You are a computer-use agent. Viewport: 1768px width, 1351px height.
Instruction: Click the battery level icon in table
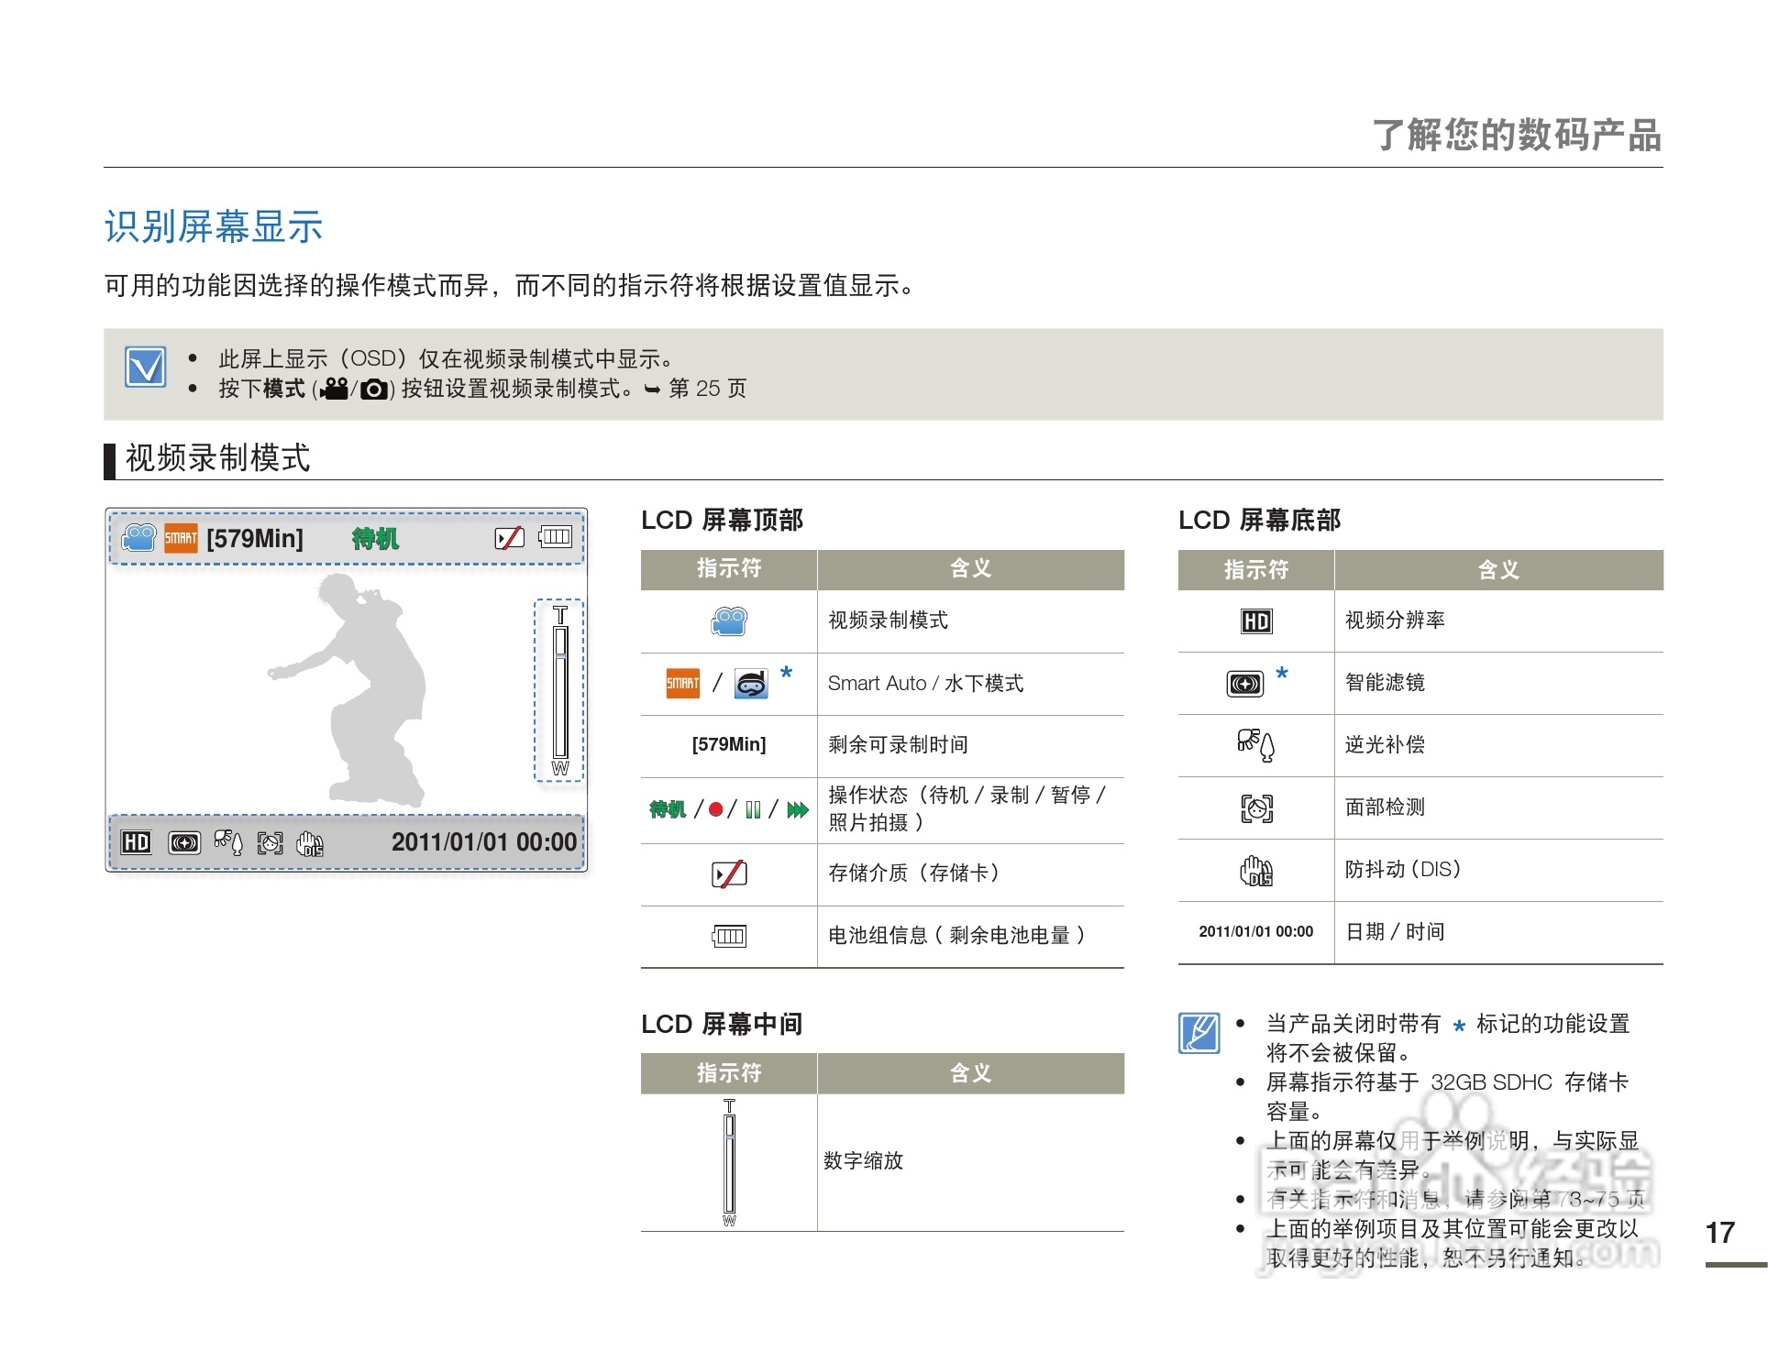729,936
